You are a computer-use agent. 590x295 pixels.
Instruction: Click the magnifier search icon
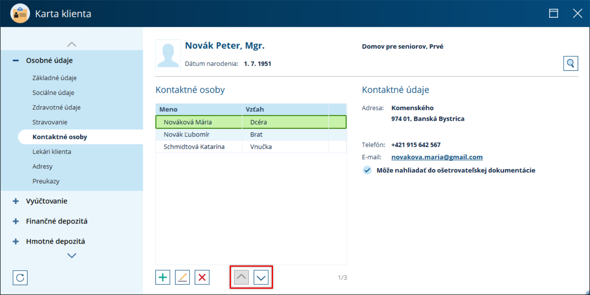(x=571, y=63)
